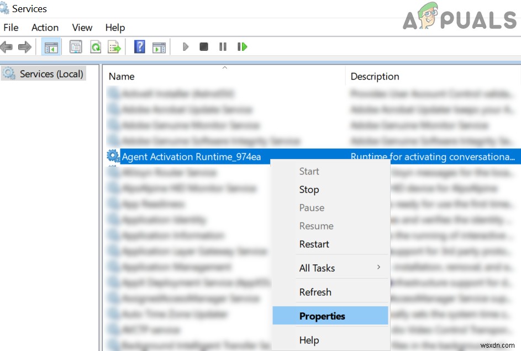Screen dimensions: 521x351
Task: Select Services (Local) tree node
Action: pyautogui.click(x=44, y=73)
